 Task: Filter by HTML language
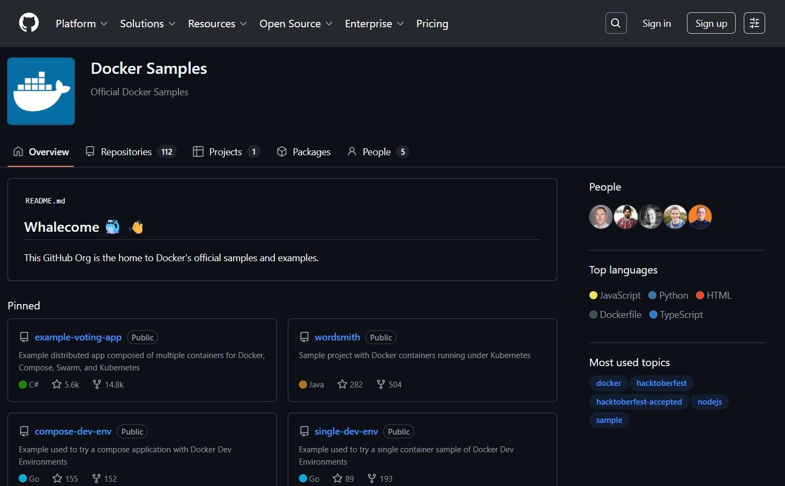pos(714,295)
